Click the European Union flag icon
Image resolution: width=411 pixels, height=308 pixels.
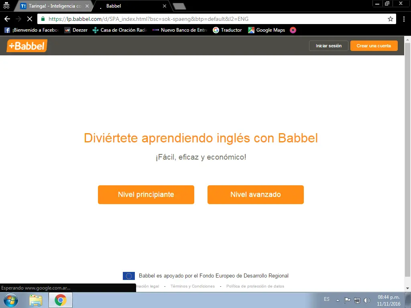(129, 276)
